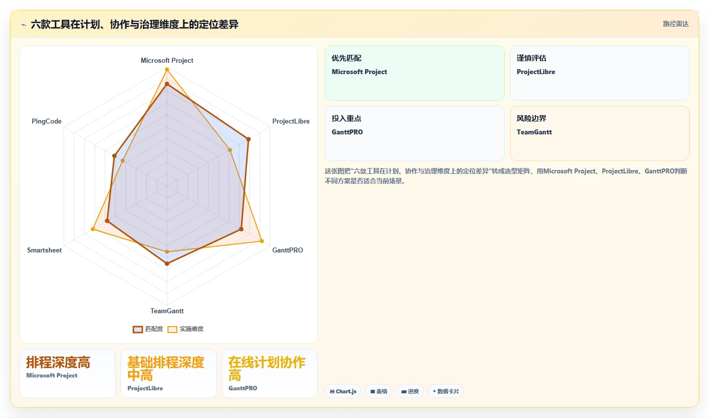Click the 路径雷达 label in header
Screen dimensions: 709x418
(x=675, y=24)
